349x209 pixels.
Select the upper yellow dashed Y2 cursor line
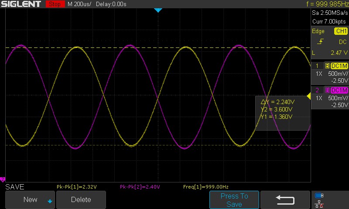[x=158, y=48]
